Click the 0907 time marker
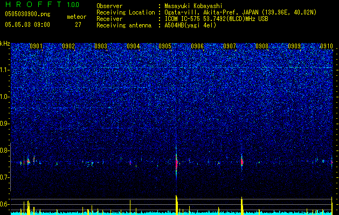Viewport: 339px width, 215px height. [x=230, y=46]
